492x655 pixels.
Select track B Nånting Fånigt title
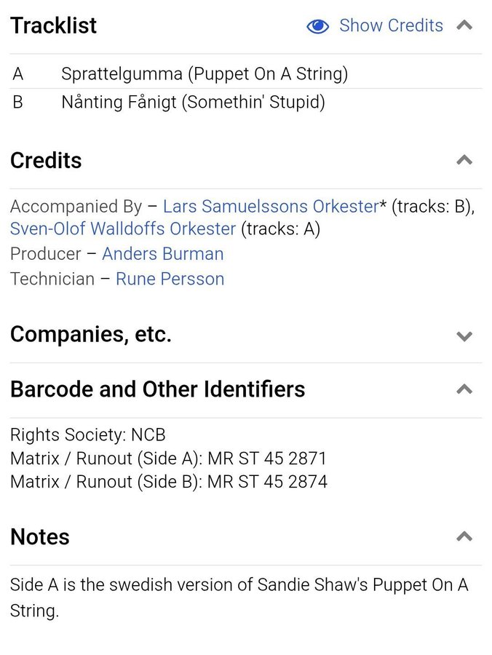click(x=193, y=102)
